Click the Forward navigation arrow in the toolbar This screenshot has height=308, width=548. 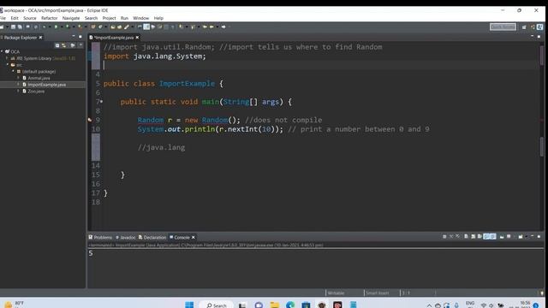coord(223,27)
